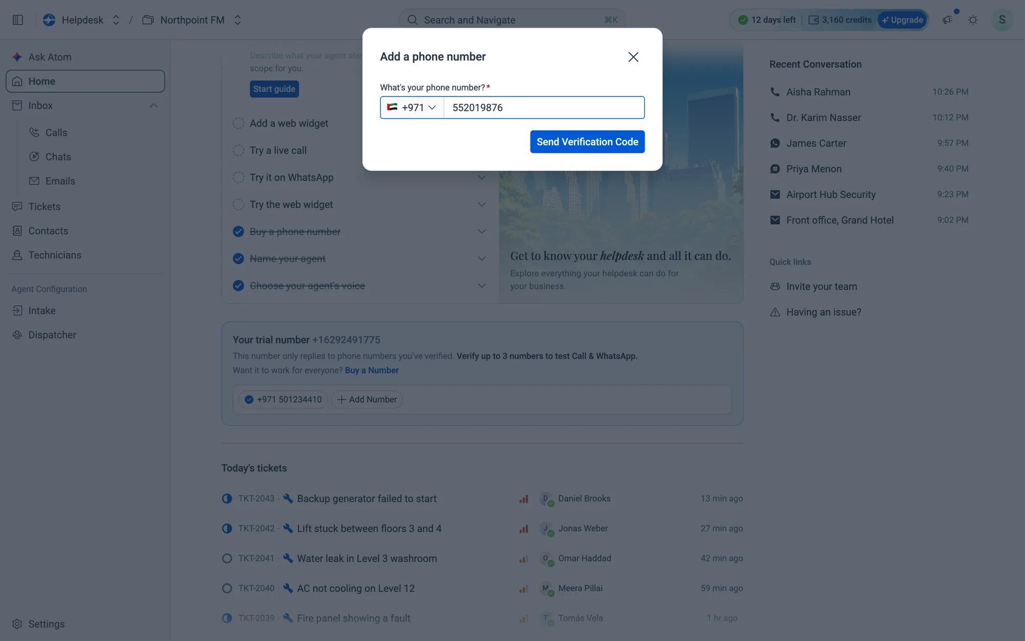Image resolution: width=1025 pixels, height=641 pixels.
Task: Toggle Try a live call step circle
Action: click(238, 150)
